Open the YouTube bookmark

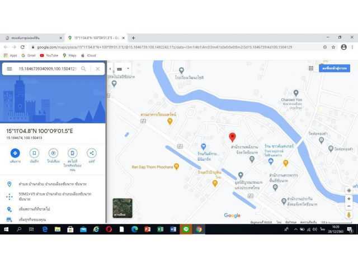point(49,55)
